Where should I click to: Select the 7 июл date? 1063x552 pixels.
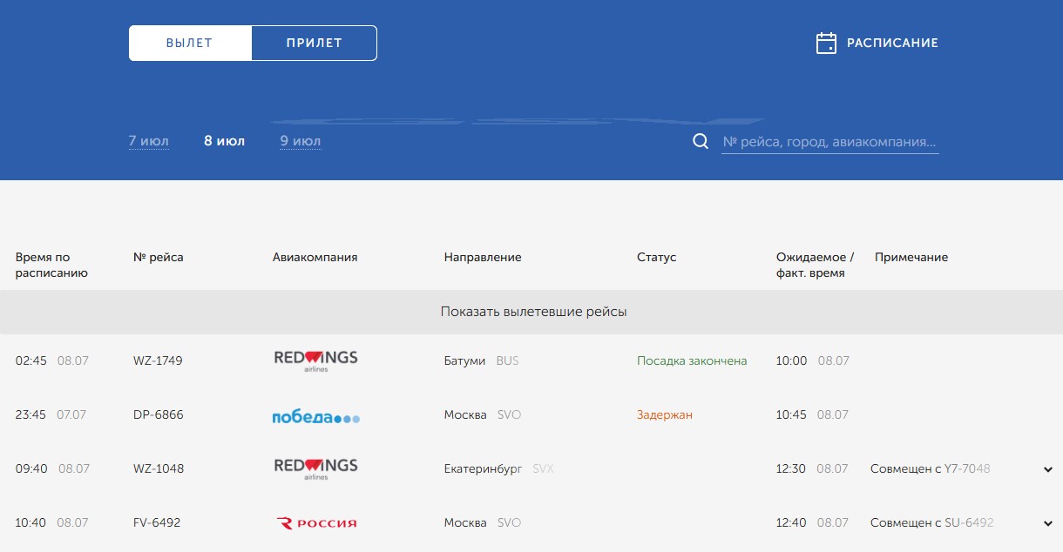(x=148, y=141)
